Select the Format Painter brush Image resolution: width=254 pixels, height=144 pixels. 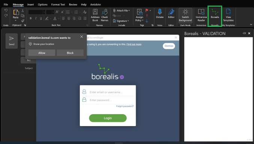[x=23, y=21]
